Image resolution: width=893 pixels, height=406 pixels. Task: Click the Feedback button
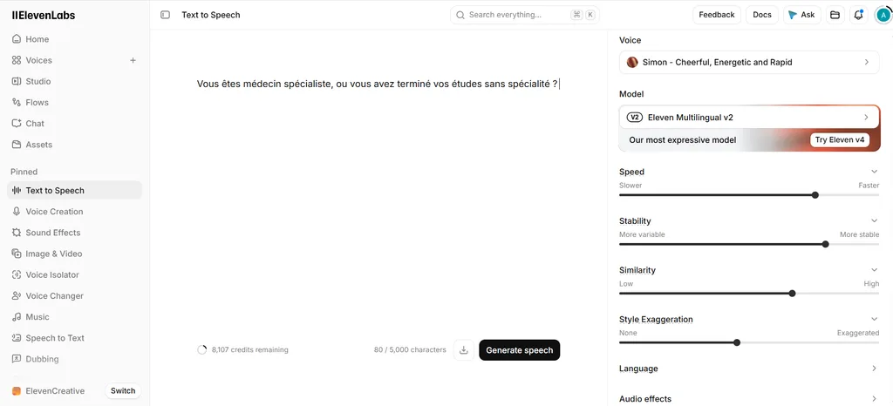(717, 15)
